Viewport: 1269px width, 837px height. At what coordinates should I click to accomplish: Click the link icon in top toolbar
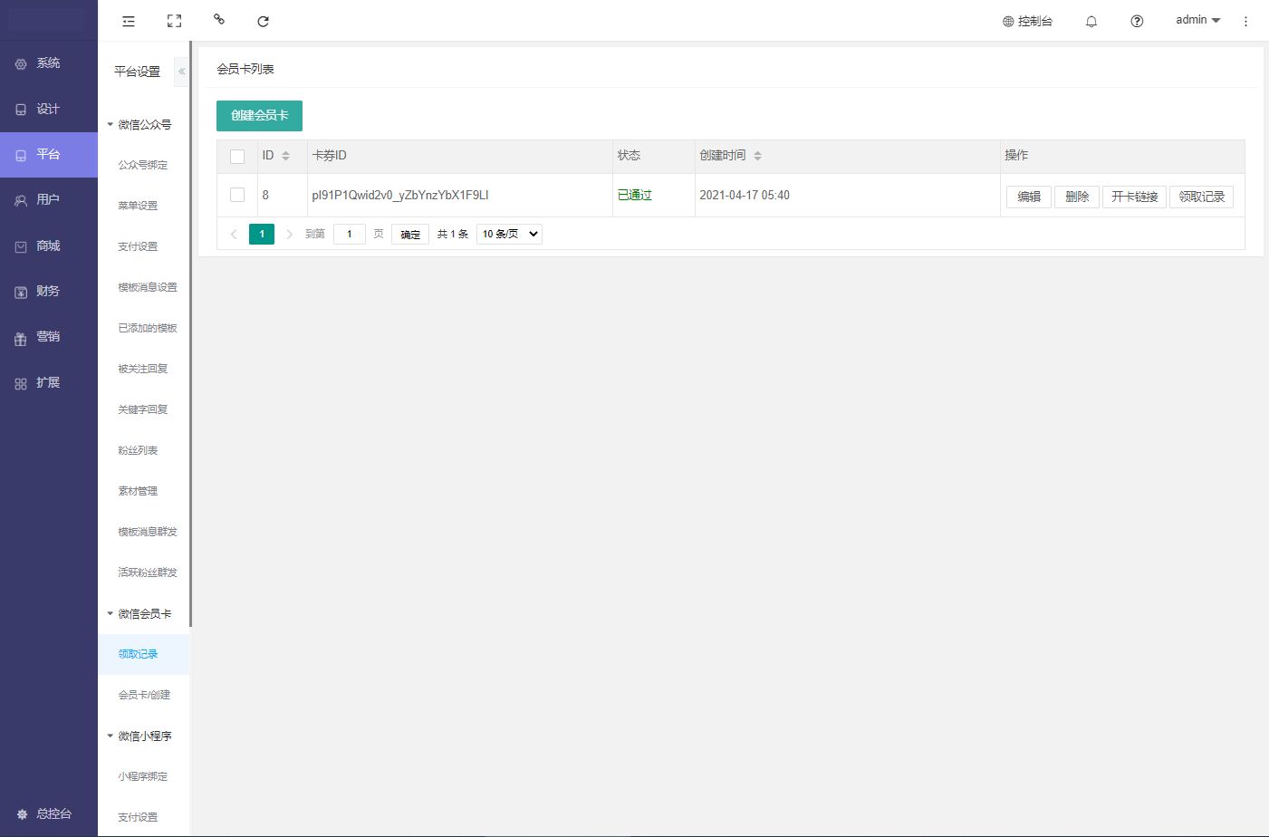tap(218, 20)
